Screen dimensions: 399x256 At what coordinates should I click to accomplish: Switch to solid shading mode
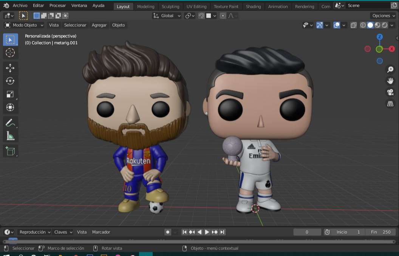pyautogui.click(x=370, y=25)
